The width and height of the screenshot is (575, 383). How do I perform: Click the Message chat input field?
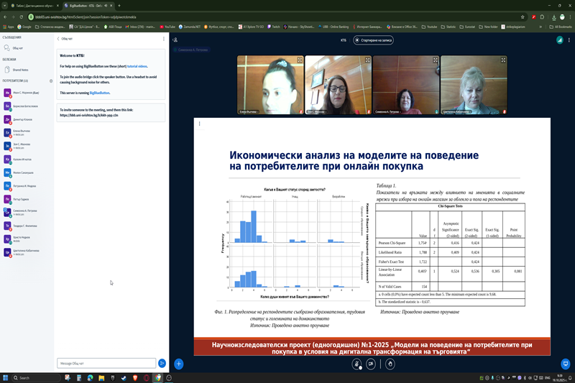click(x=106, y=364)
